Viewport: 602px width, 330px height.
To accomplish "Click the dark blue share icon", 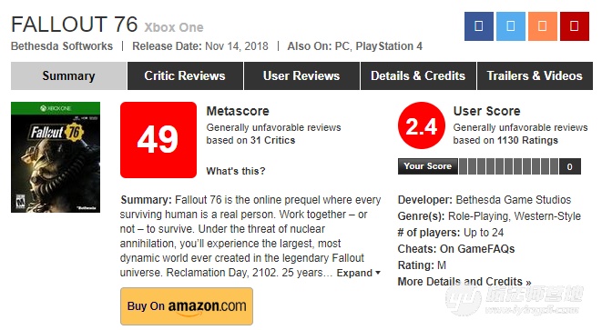I will click(478, 26).
